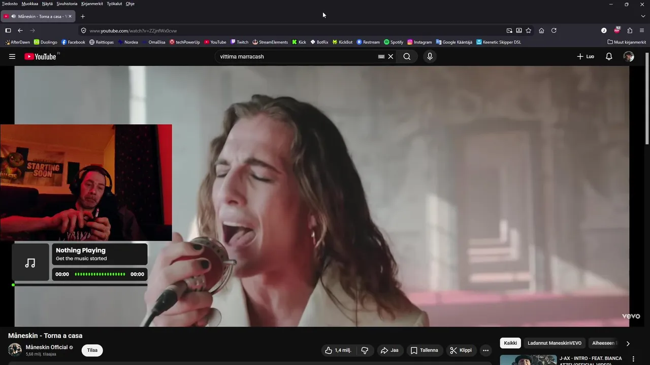Open YouTube notifications bell
This screenshot has height=365, width=650.
click(609, 57)
